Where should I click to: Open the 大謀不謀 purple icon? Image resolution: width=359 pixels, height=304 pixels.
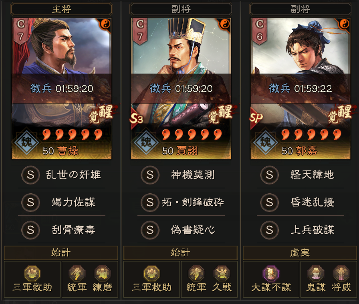click(x=271, y=273)
